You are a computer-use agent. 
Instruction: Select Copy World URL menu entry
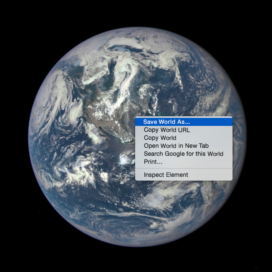(167, 130)
